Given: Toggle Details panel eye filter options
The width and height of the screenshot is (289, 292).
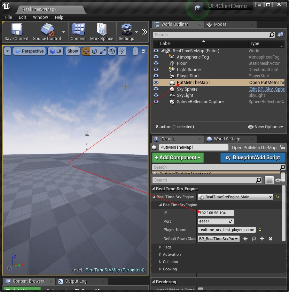Looking at the screenshot, I should [x=278, y=180].
